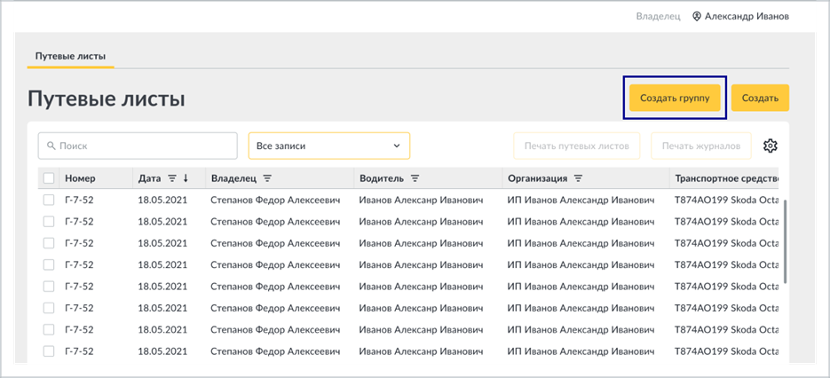Click the Владелец column header text
Image resolution: width=830 pixels, height=378 pixels.
click(233, 178)
